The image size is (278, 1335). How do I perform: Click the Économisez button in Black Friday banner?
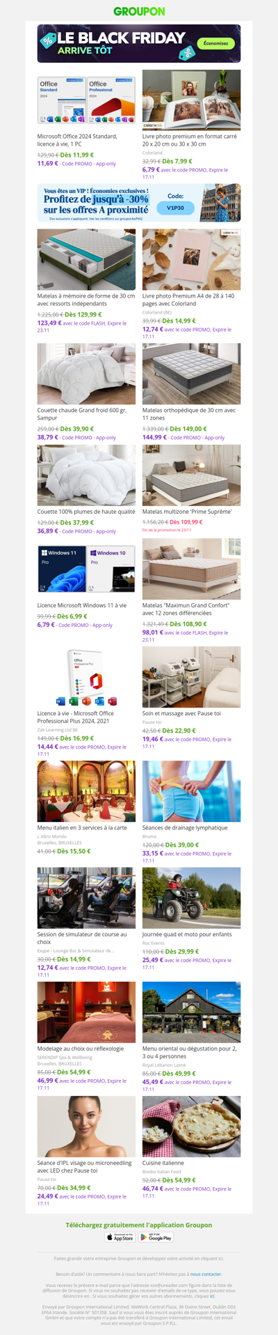click(x=215, y=43)
